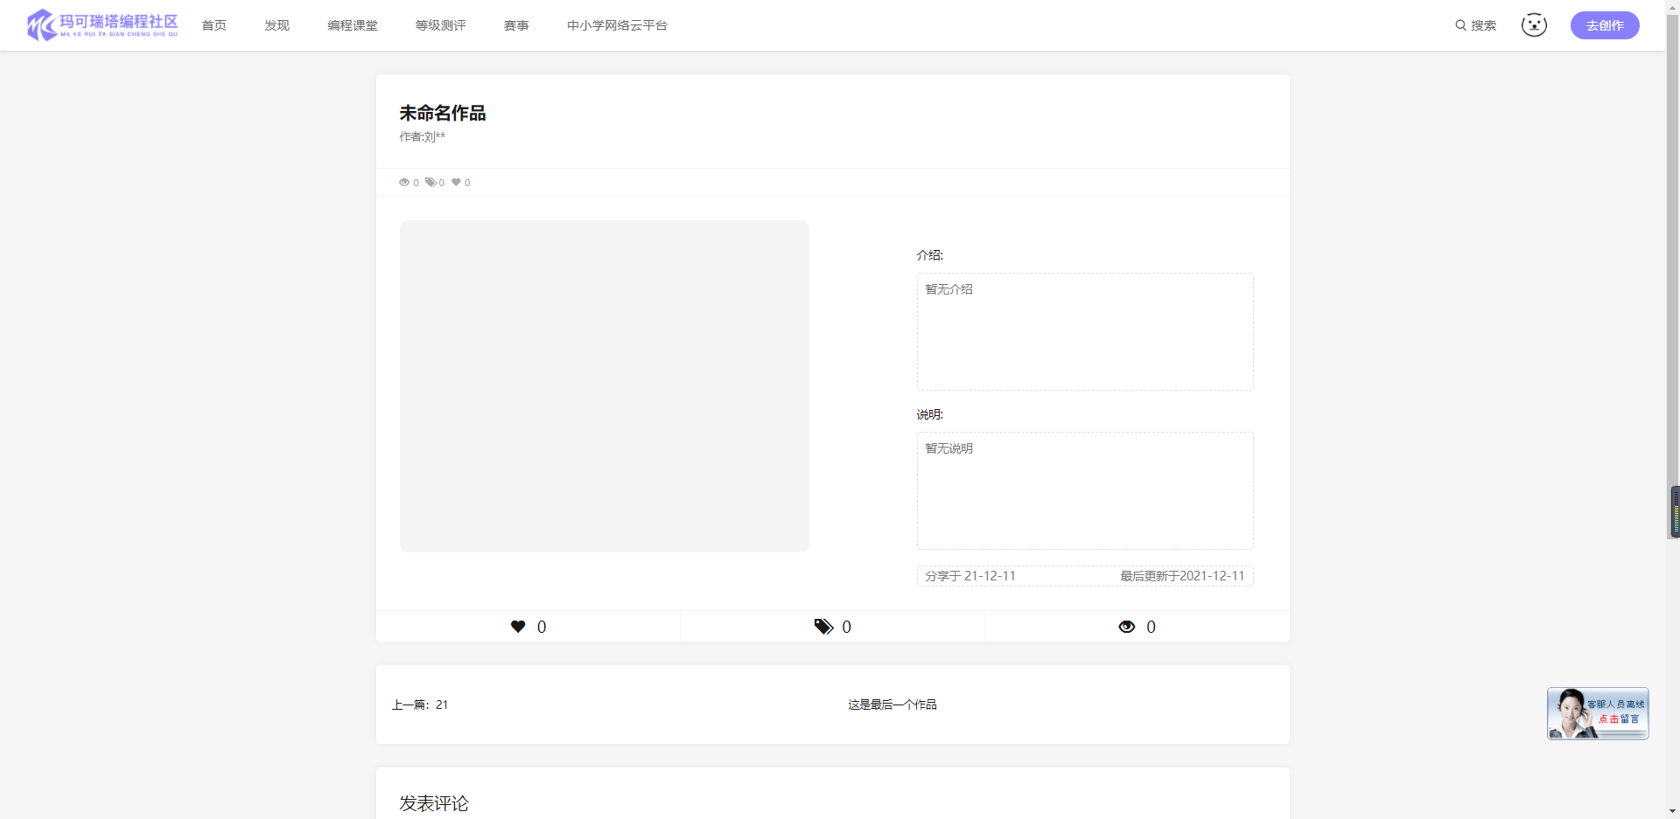Screen dimensions: 1680x819
Task: Click the large eye views icon
Action: click(1127, 627)
